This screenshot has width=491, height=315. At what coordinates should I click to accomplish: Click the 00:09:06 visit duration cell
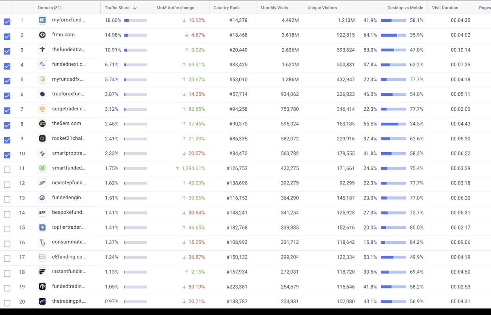coord(461,242)
